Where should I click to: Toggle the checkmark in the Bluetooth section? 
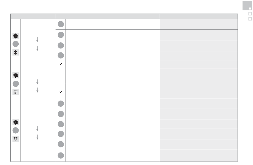coord(61,64)
